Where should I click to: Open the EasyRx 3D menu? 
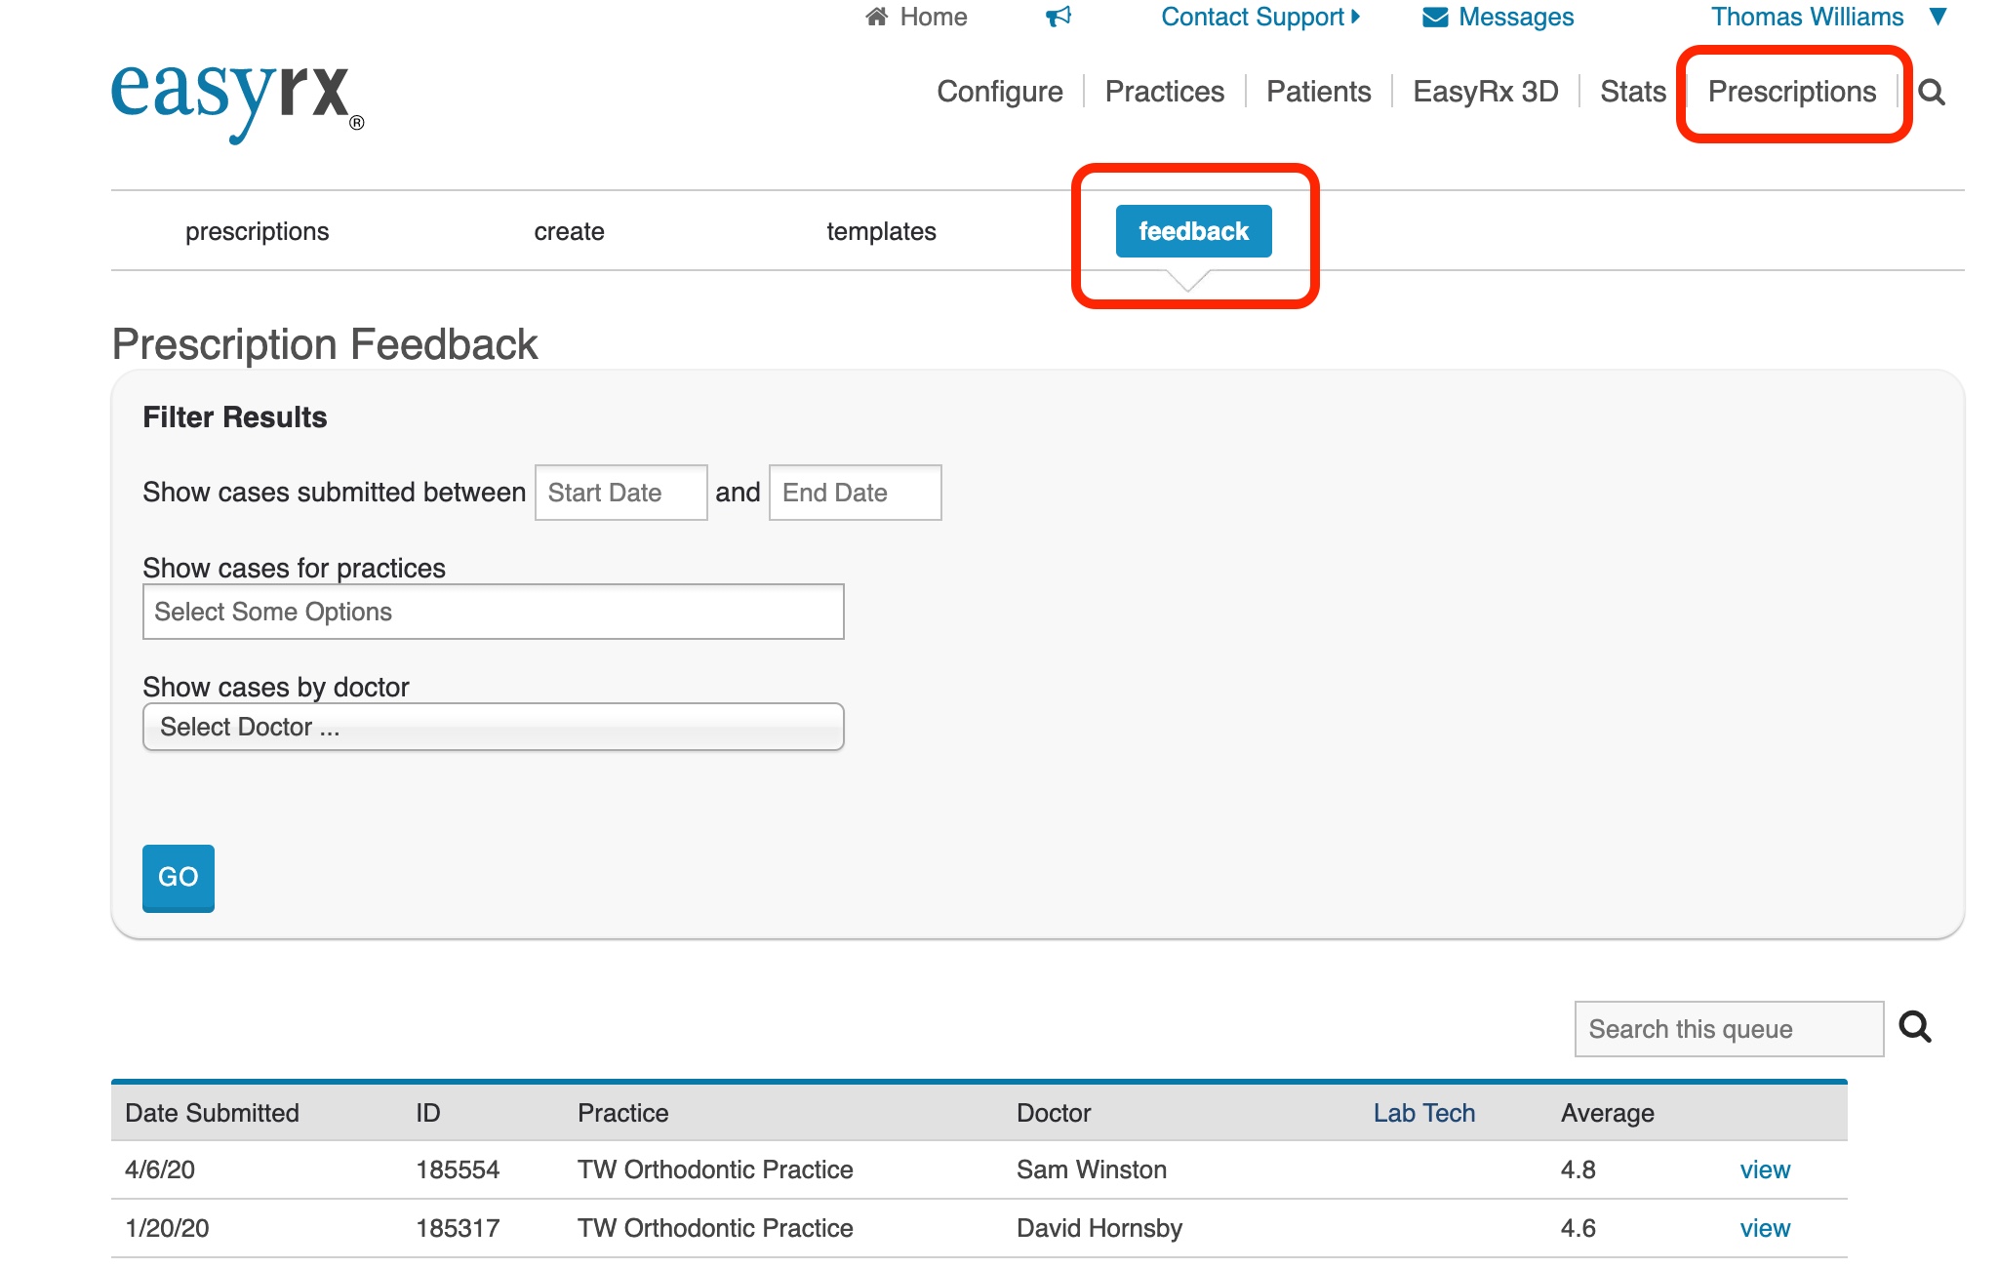1485,92
